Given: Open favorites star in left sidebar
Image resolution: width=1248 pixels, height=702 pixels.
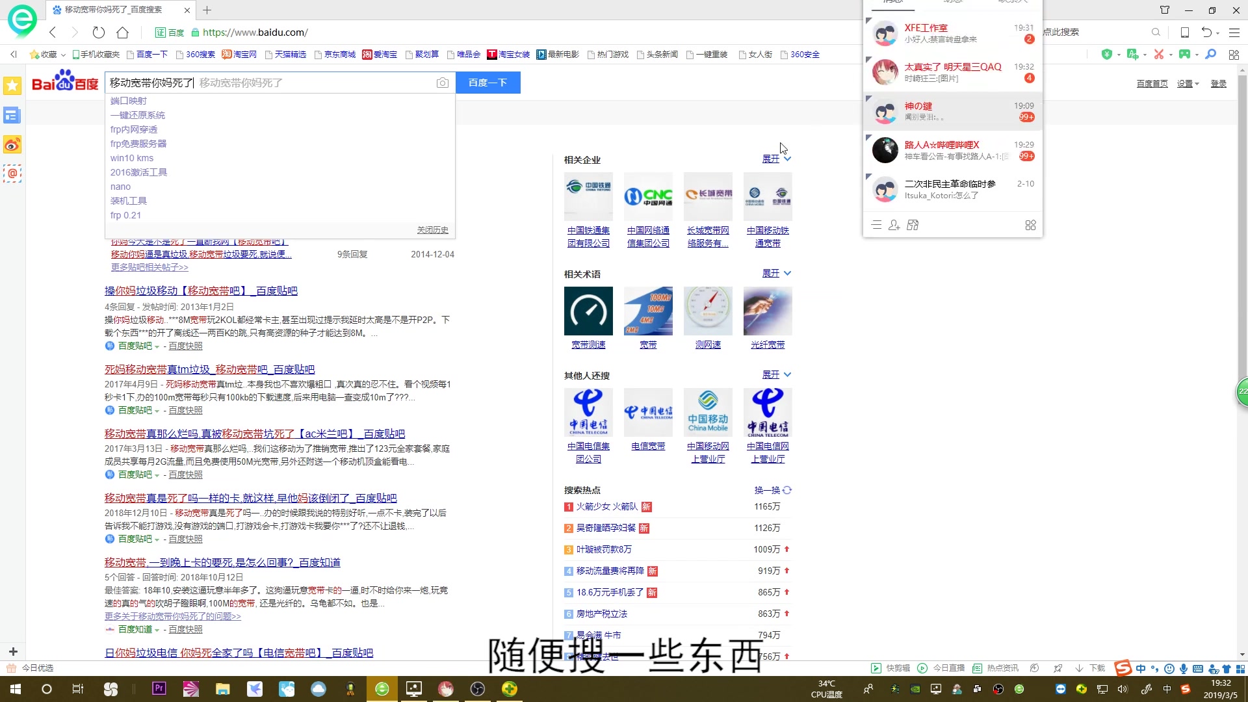Looking at the screenshot, I should pos(12,85).
